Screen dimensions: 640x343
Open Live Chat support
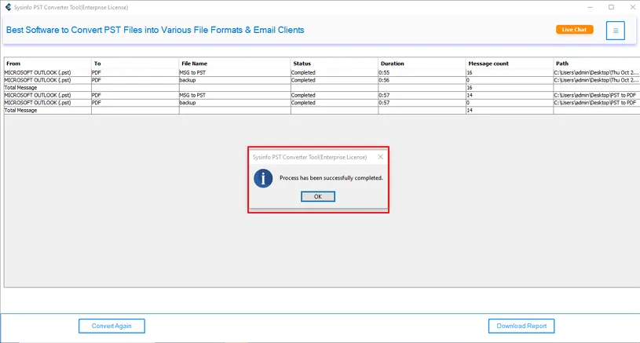(x=574, y=29)
